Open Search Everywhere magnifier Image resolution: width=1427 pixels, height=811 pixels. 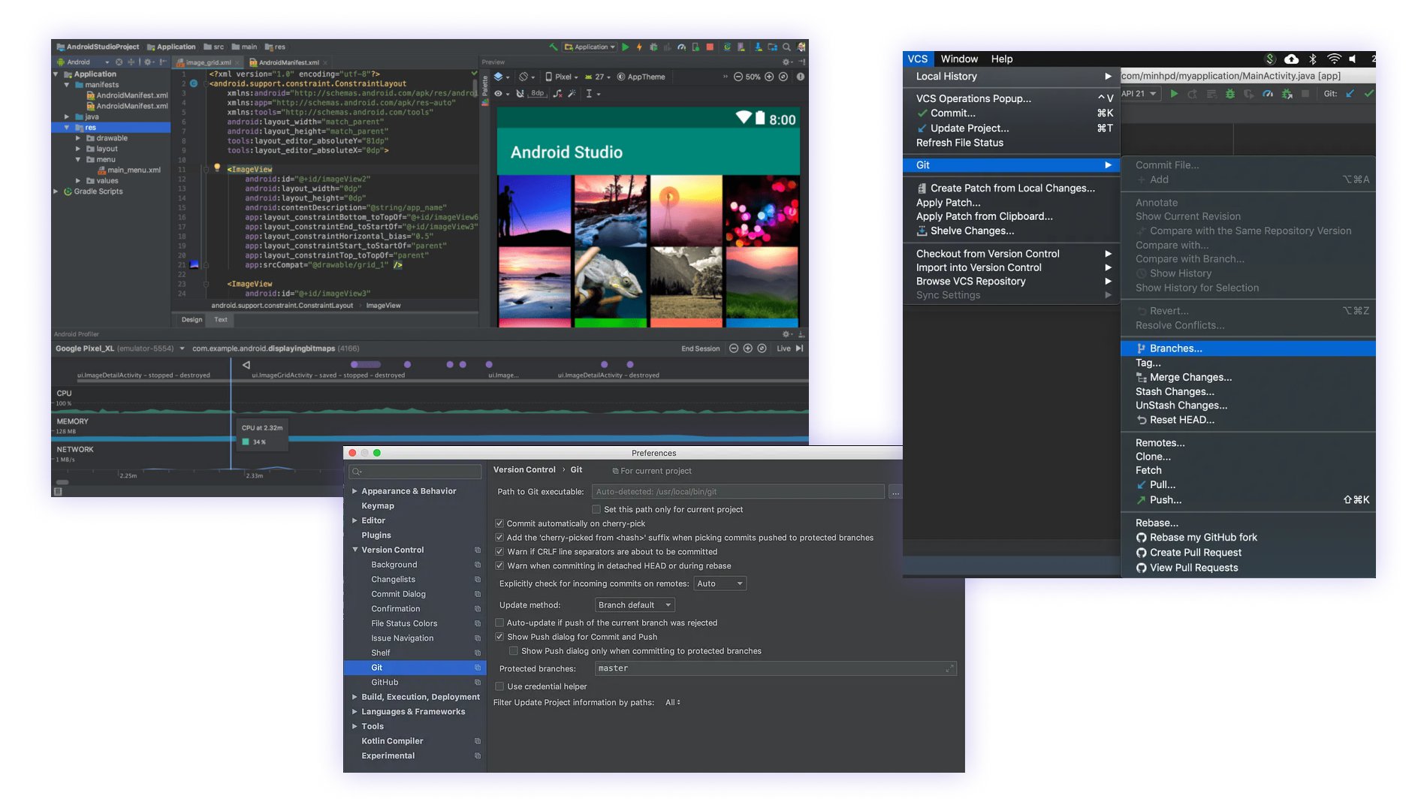(786, 47)
